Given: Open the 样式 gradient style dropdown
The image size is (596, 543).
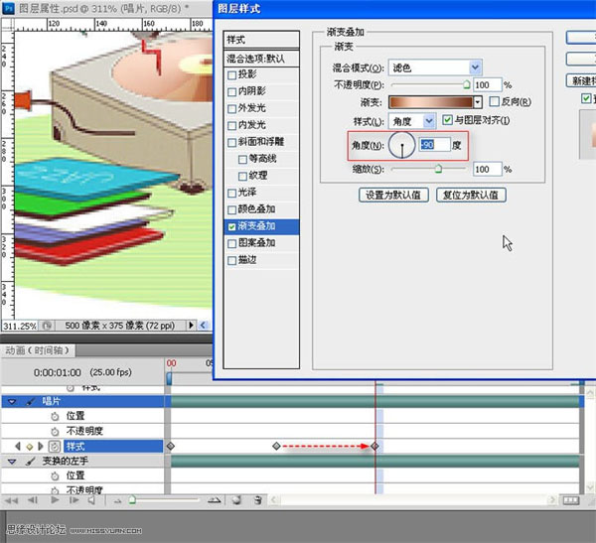Looking at the screenshot, I should click(x=429, y=121).
